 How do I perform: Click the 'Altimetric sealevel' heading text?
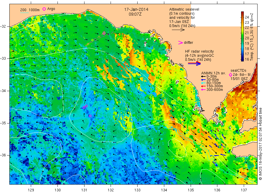click(184, 9)
